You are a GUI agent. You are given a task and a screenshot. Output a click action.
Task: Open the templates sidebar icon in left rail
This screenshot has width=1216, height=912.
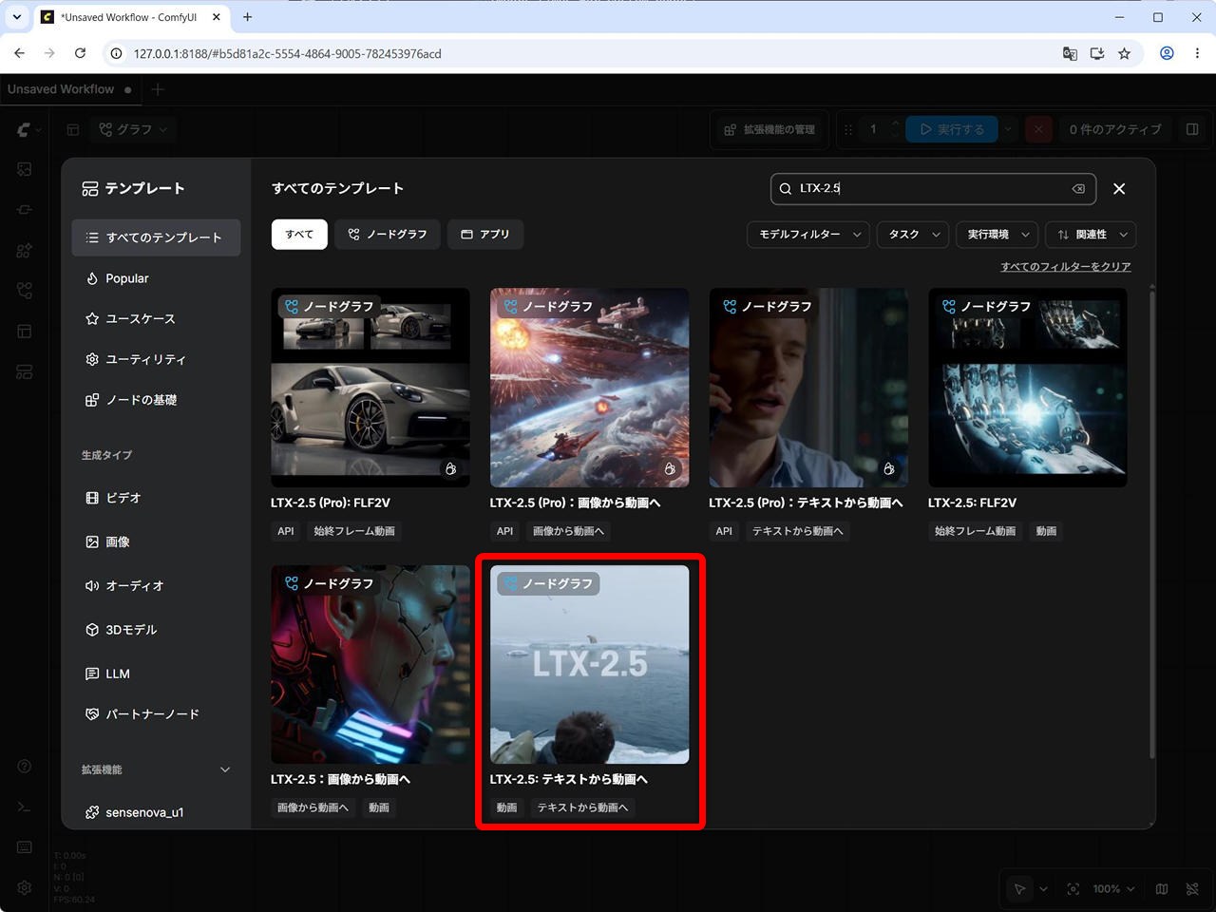click(25, 371)
